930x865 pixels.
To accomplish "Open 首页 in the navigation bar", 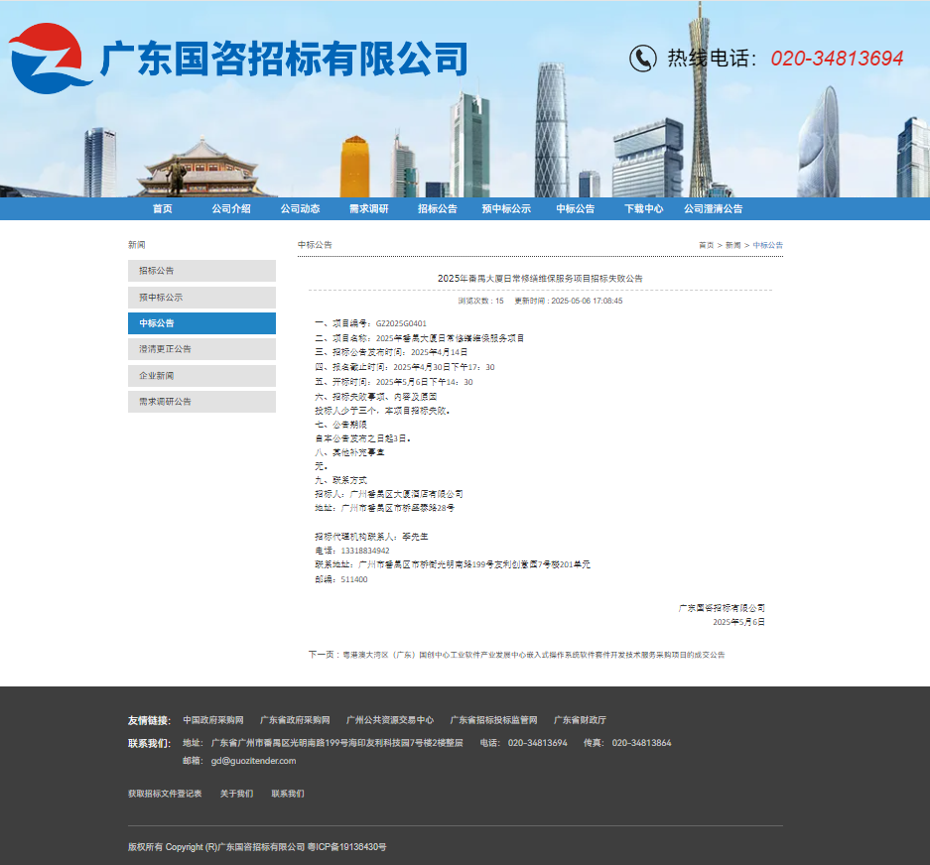I will pyautogui.click(x=162, y=209).
